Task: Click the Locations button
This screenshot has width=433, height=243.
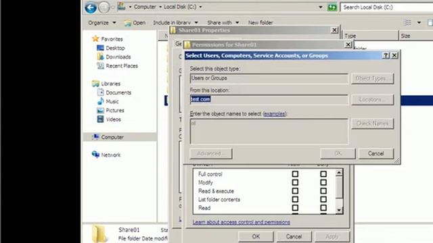Action: [373, 99]
